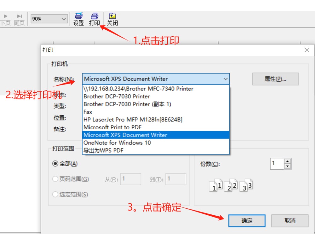The image size is (315, 234).
Task: Open printer 属性(P)... properties button
Action: pos(275,79)
